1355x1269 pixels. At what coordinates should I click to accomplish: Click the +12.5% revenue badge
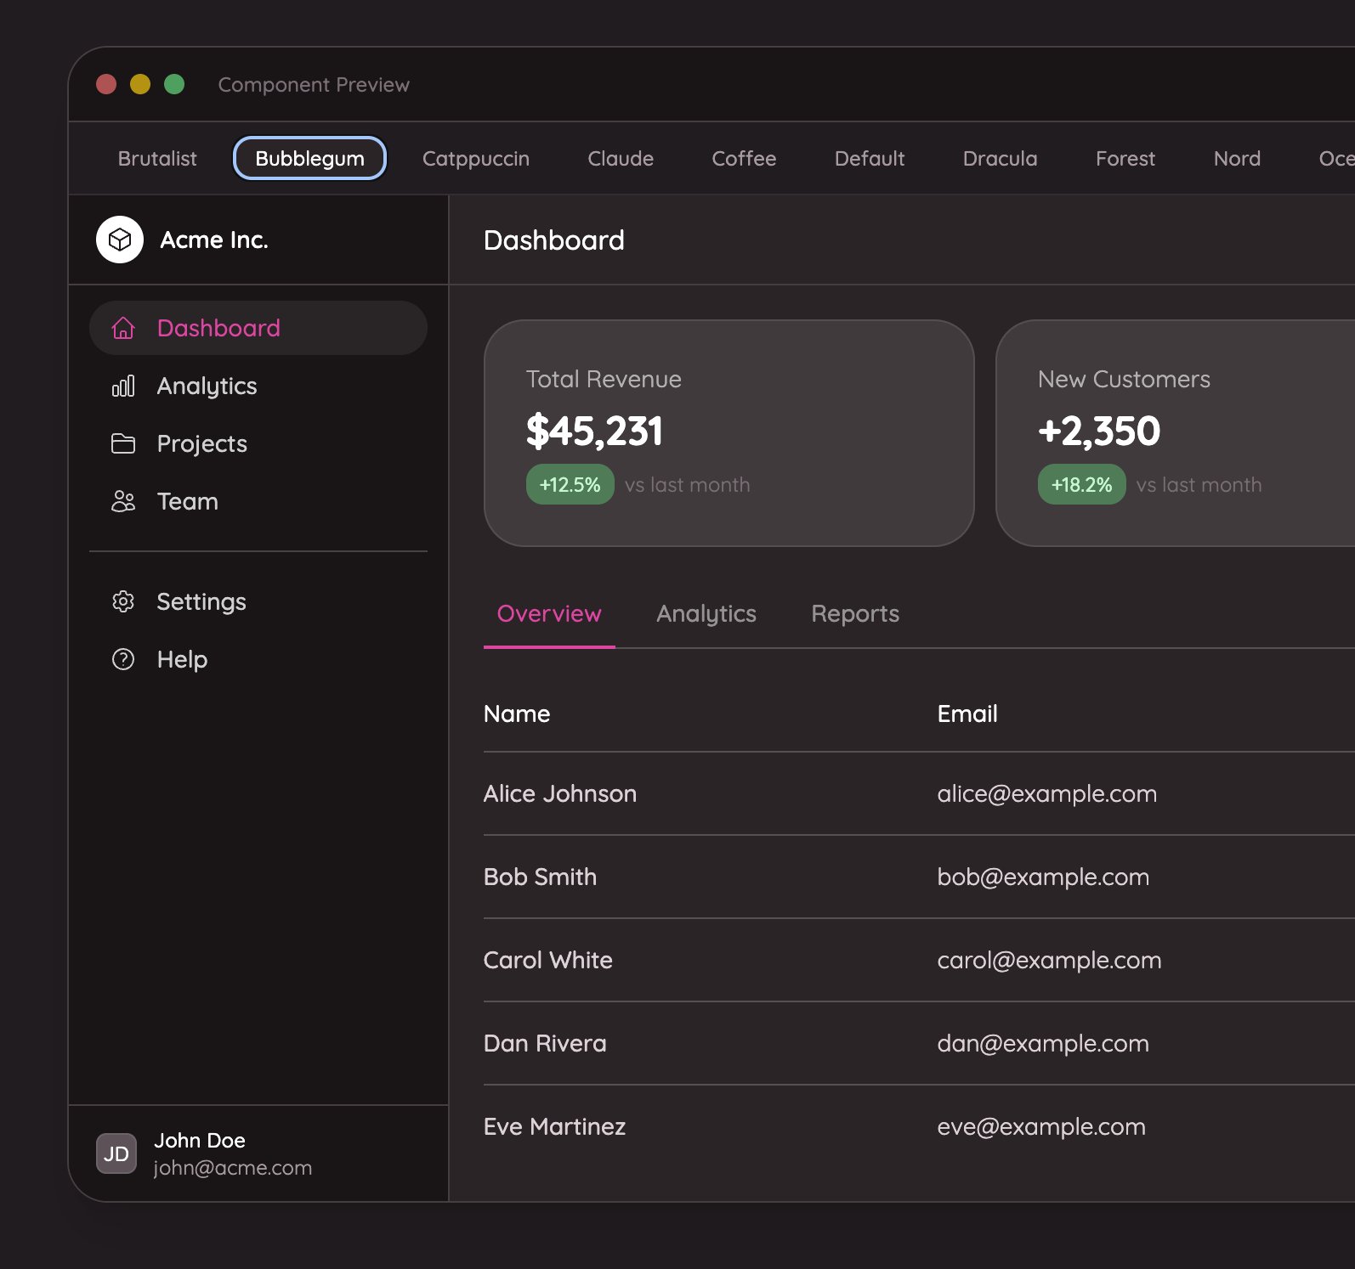[570, 484]
